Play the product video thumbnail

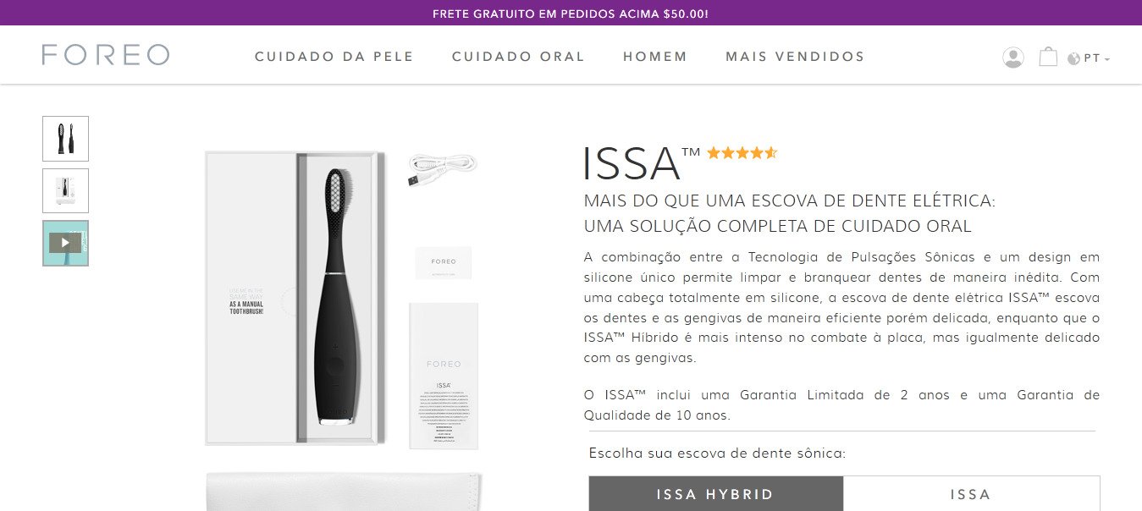click(65, 243)
